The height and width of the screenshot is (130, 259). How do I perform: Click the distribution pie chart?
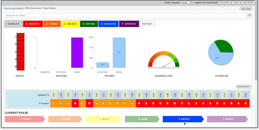[x=221, y=52]
